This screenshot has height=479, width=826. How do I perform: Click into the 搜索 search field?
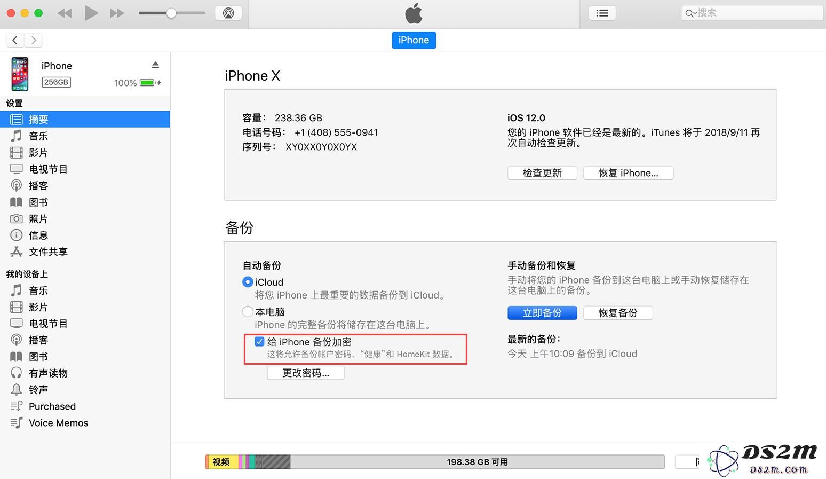pyautogui.click(x=752, y=13)
